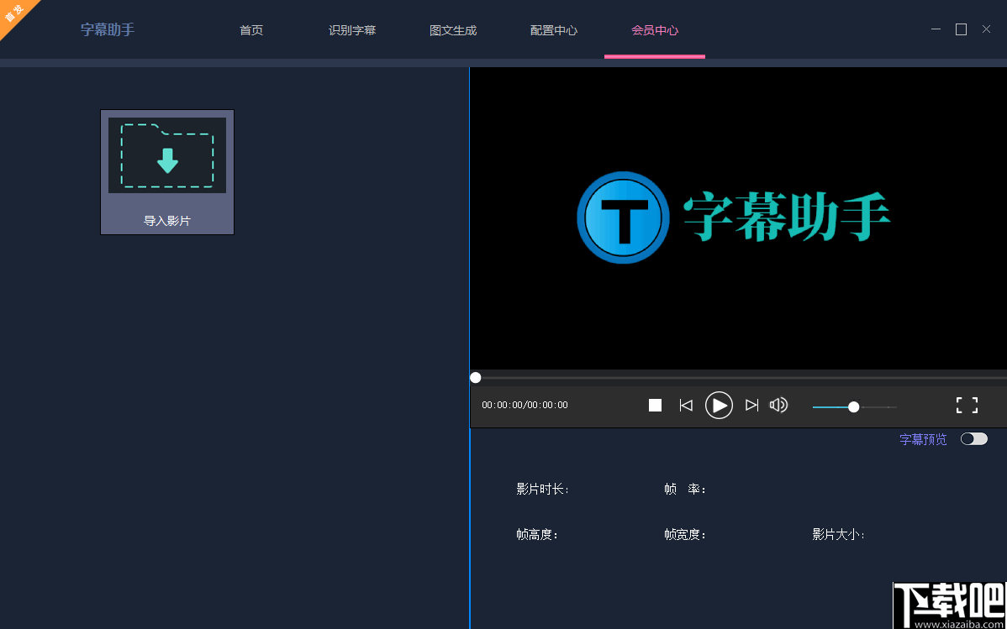The image size is (1007, 629).
Task: Adjust the volume slider
Action: (x=853, y=406)
